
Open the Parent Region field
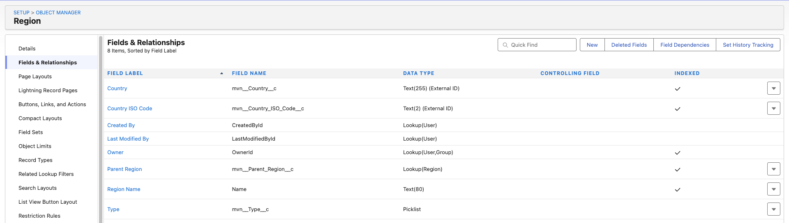[125, 169]
